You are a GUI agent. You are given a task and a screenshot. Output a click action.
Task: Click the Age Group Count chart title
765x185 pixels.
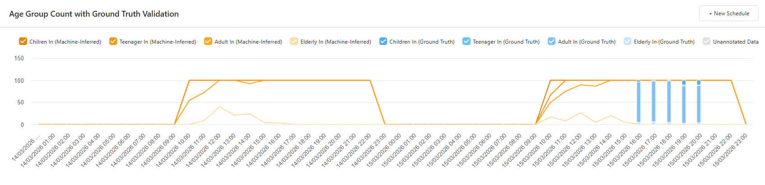94,14
